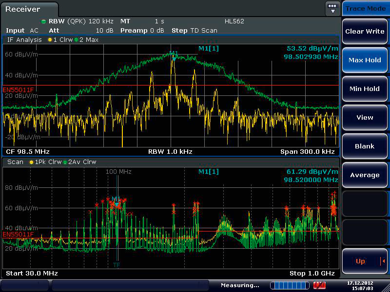Click the TF marker below Scan graph
The image size is (390, 292).
tap(117, 265)
